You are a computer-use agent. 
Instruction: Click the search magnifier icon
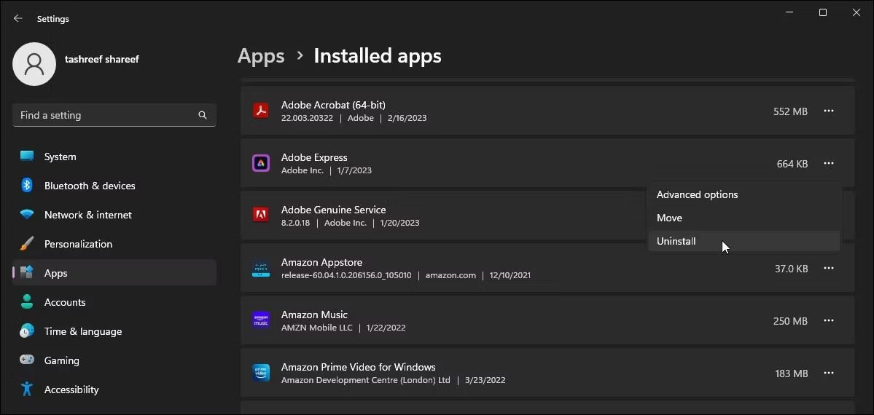(x=203, y=115)
